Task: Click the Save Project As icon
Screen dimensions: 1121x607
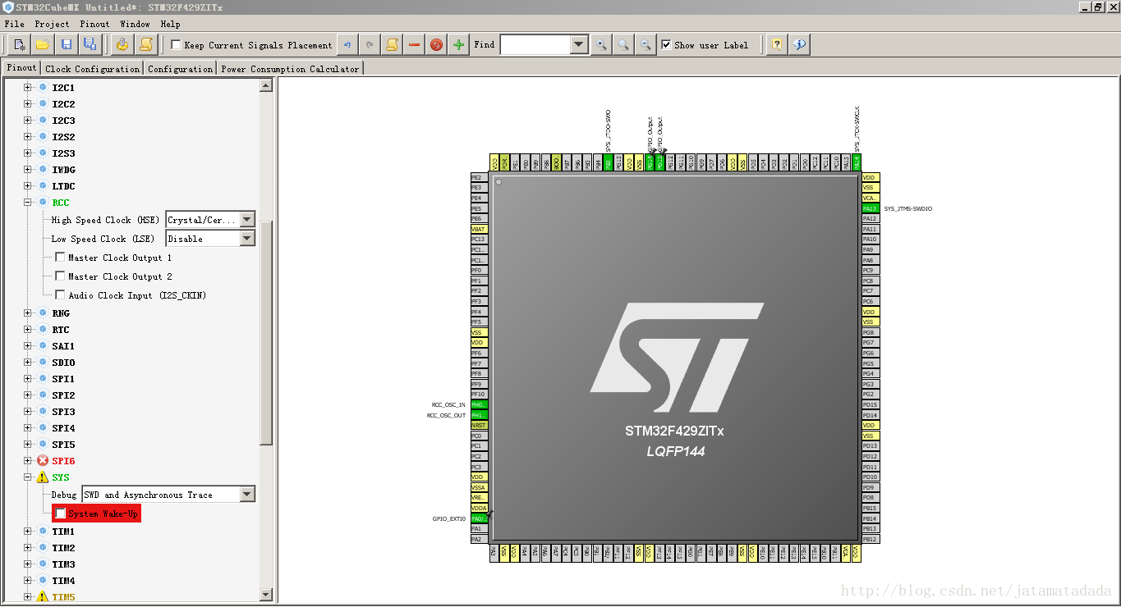Action: point(90,44)
